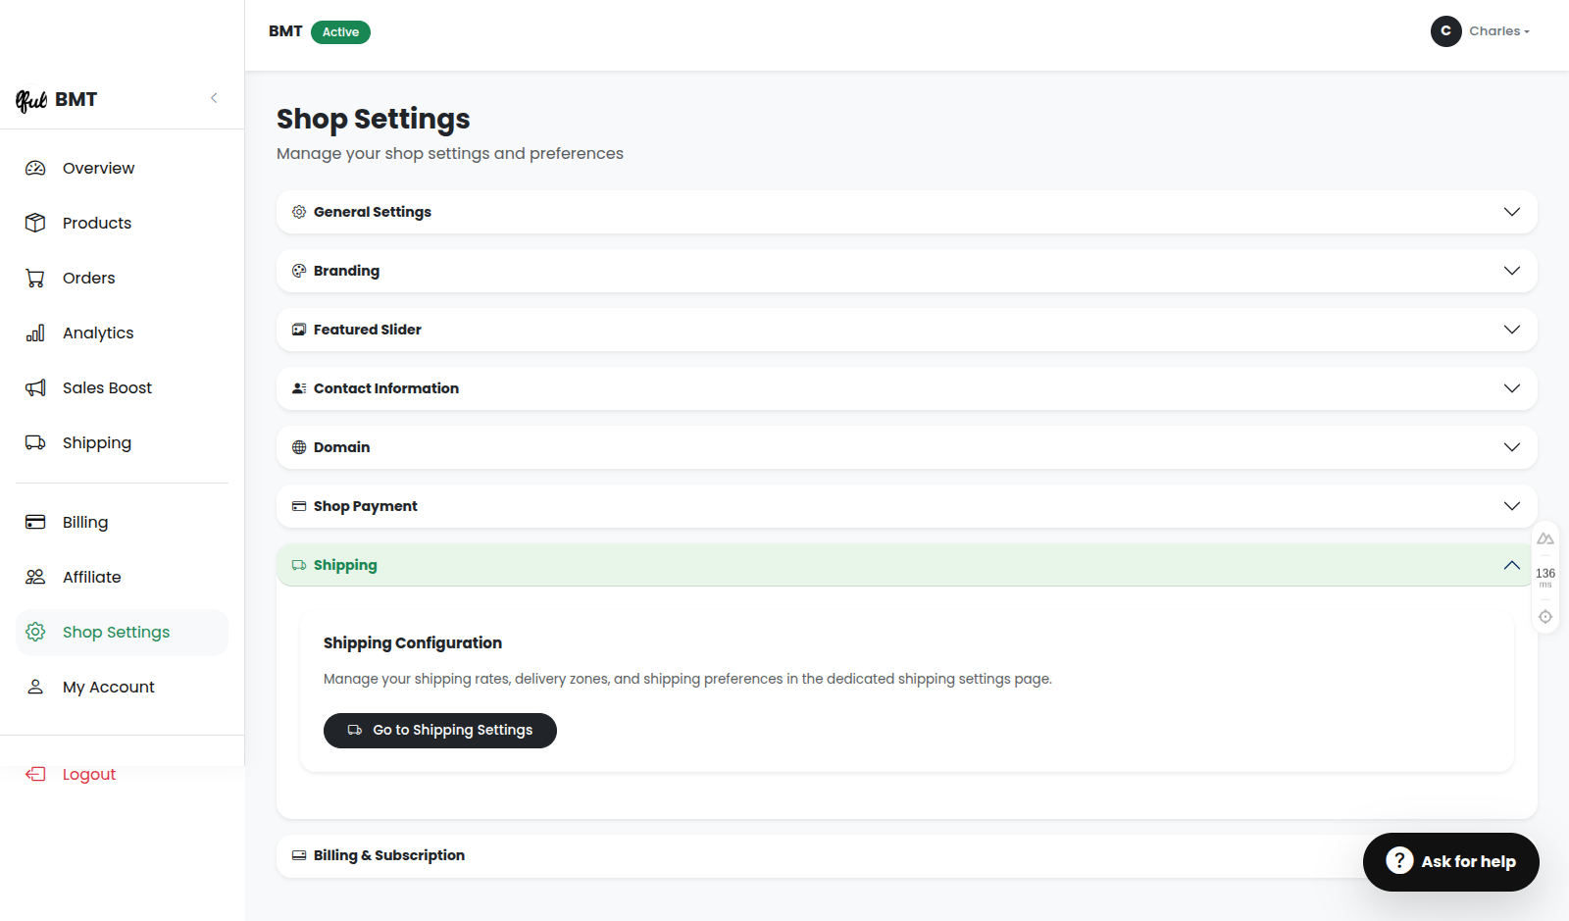1569x921 pixels.
Task: Click the Shop Payment card icon
Action: tap(299, 506)
